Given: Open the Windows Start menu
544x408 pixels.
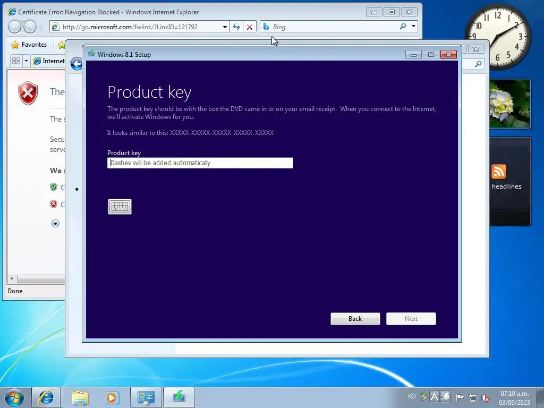Looking at the screenshot, I should (14, 397).
